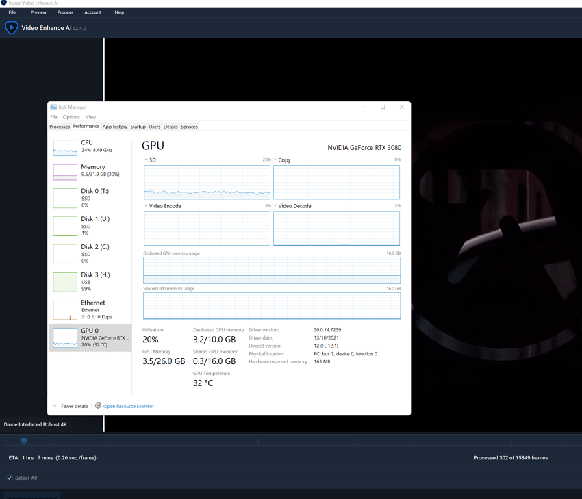The image size is (582, 499).
Task: Select the Memory thumbnail graph
Action: pos(65,172)
